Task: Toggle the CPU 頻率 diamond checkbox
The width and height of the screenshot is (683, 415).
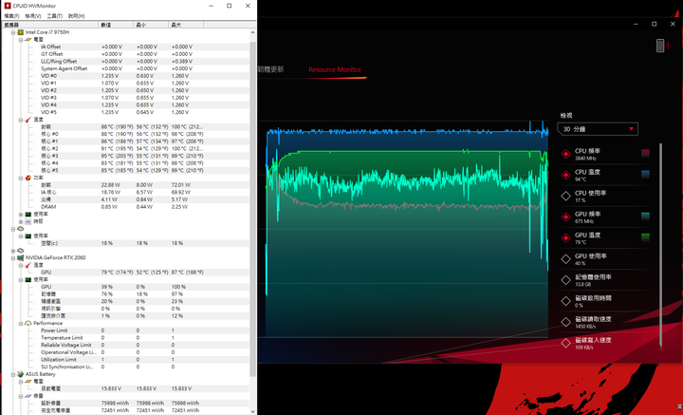Action: point(565,154)
